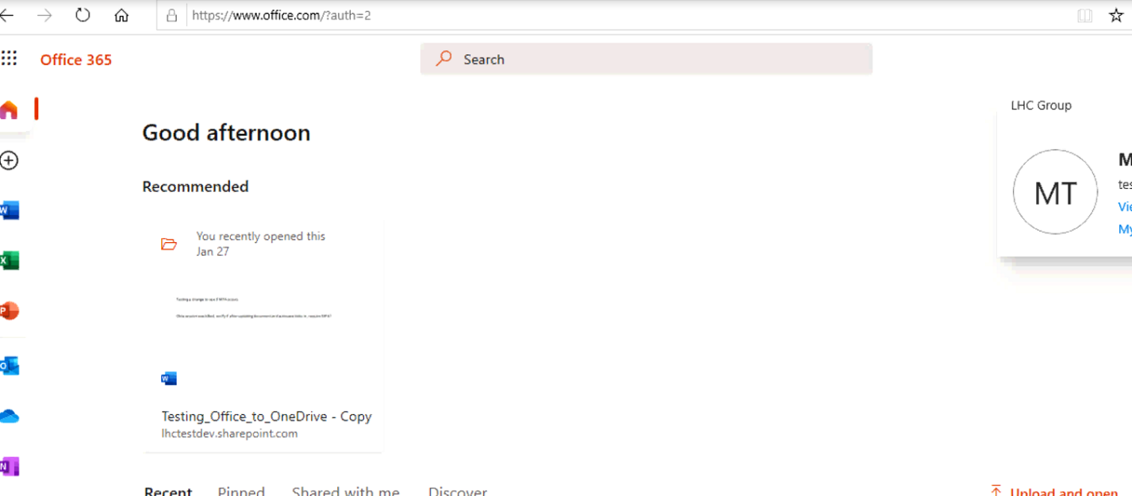Image resolution: width=1132 pixels, height=496 pixels.
Task: Switch to the Shared with me tab
Action: [345, 491]
